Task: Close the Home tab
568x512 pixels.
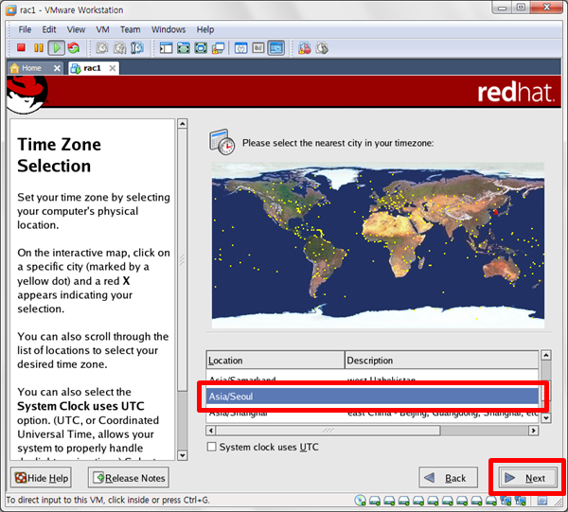Action: (57, 68)
